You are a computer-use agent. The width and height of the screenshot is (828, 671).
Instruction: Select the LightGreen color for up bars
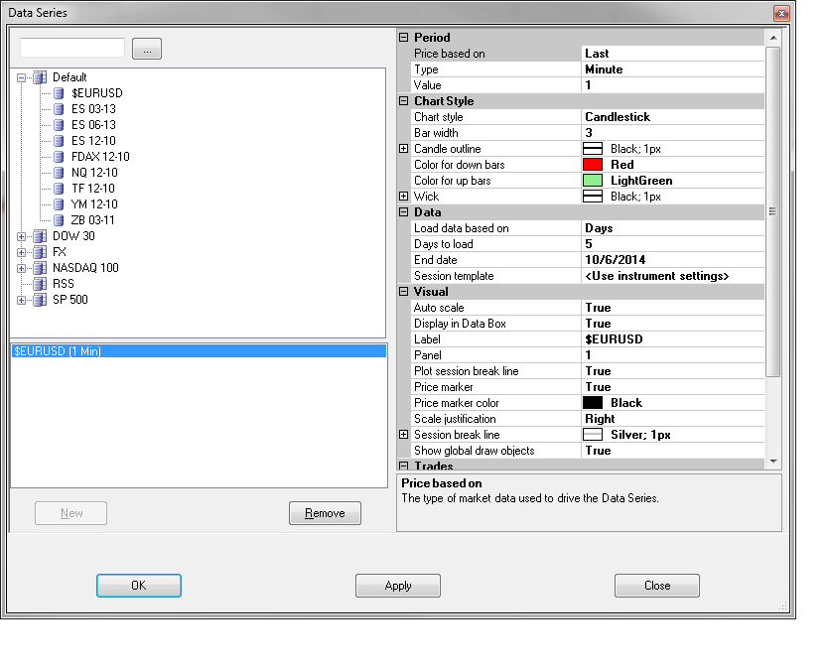click(x=593, y=181)
